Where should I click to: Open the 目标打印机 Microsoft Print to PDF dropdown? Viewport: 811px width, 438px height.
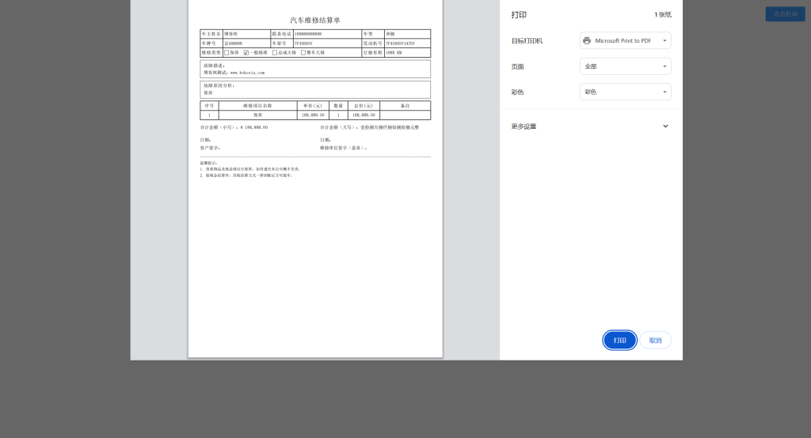click(626, 40)
